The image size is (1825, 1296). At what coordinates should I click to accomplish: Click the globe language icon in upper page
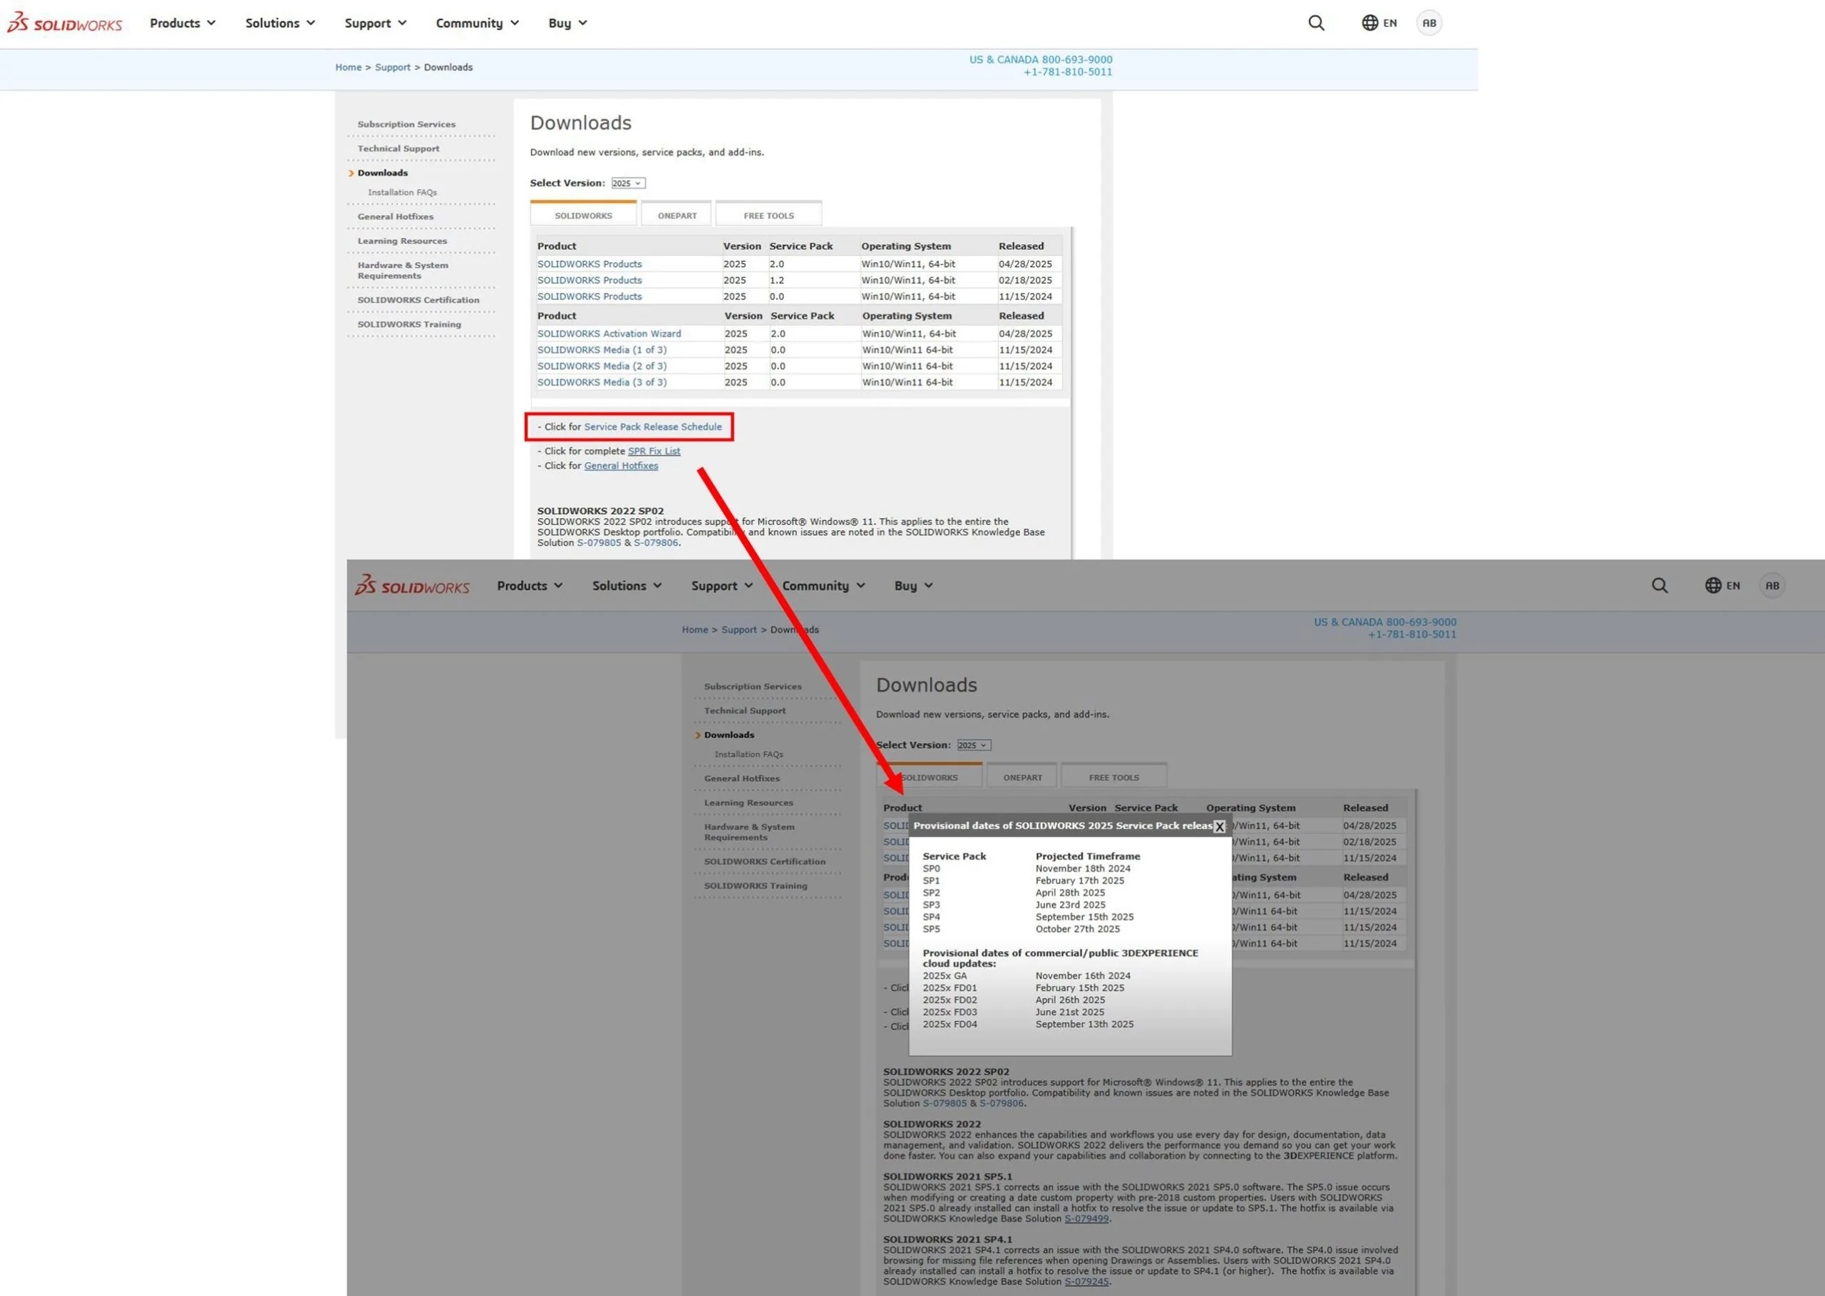tap(1369, 23)
